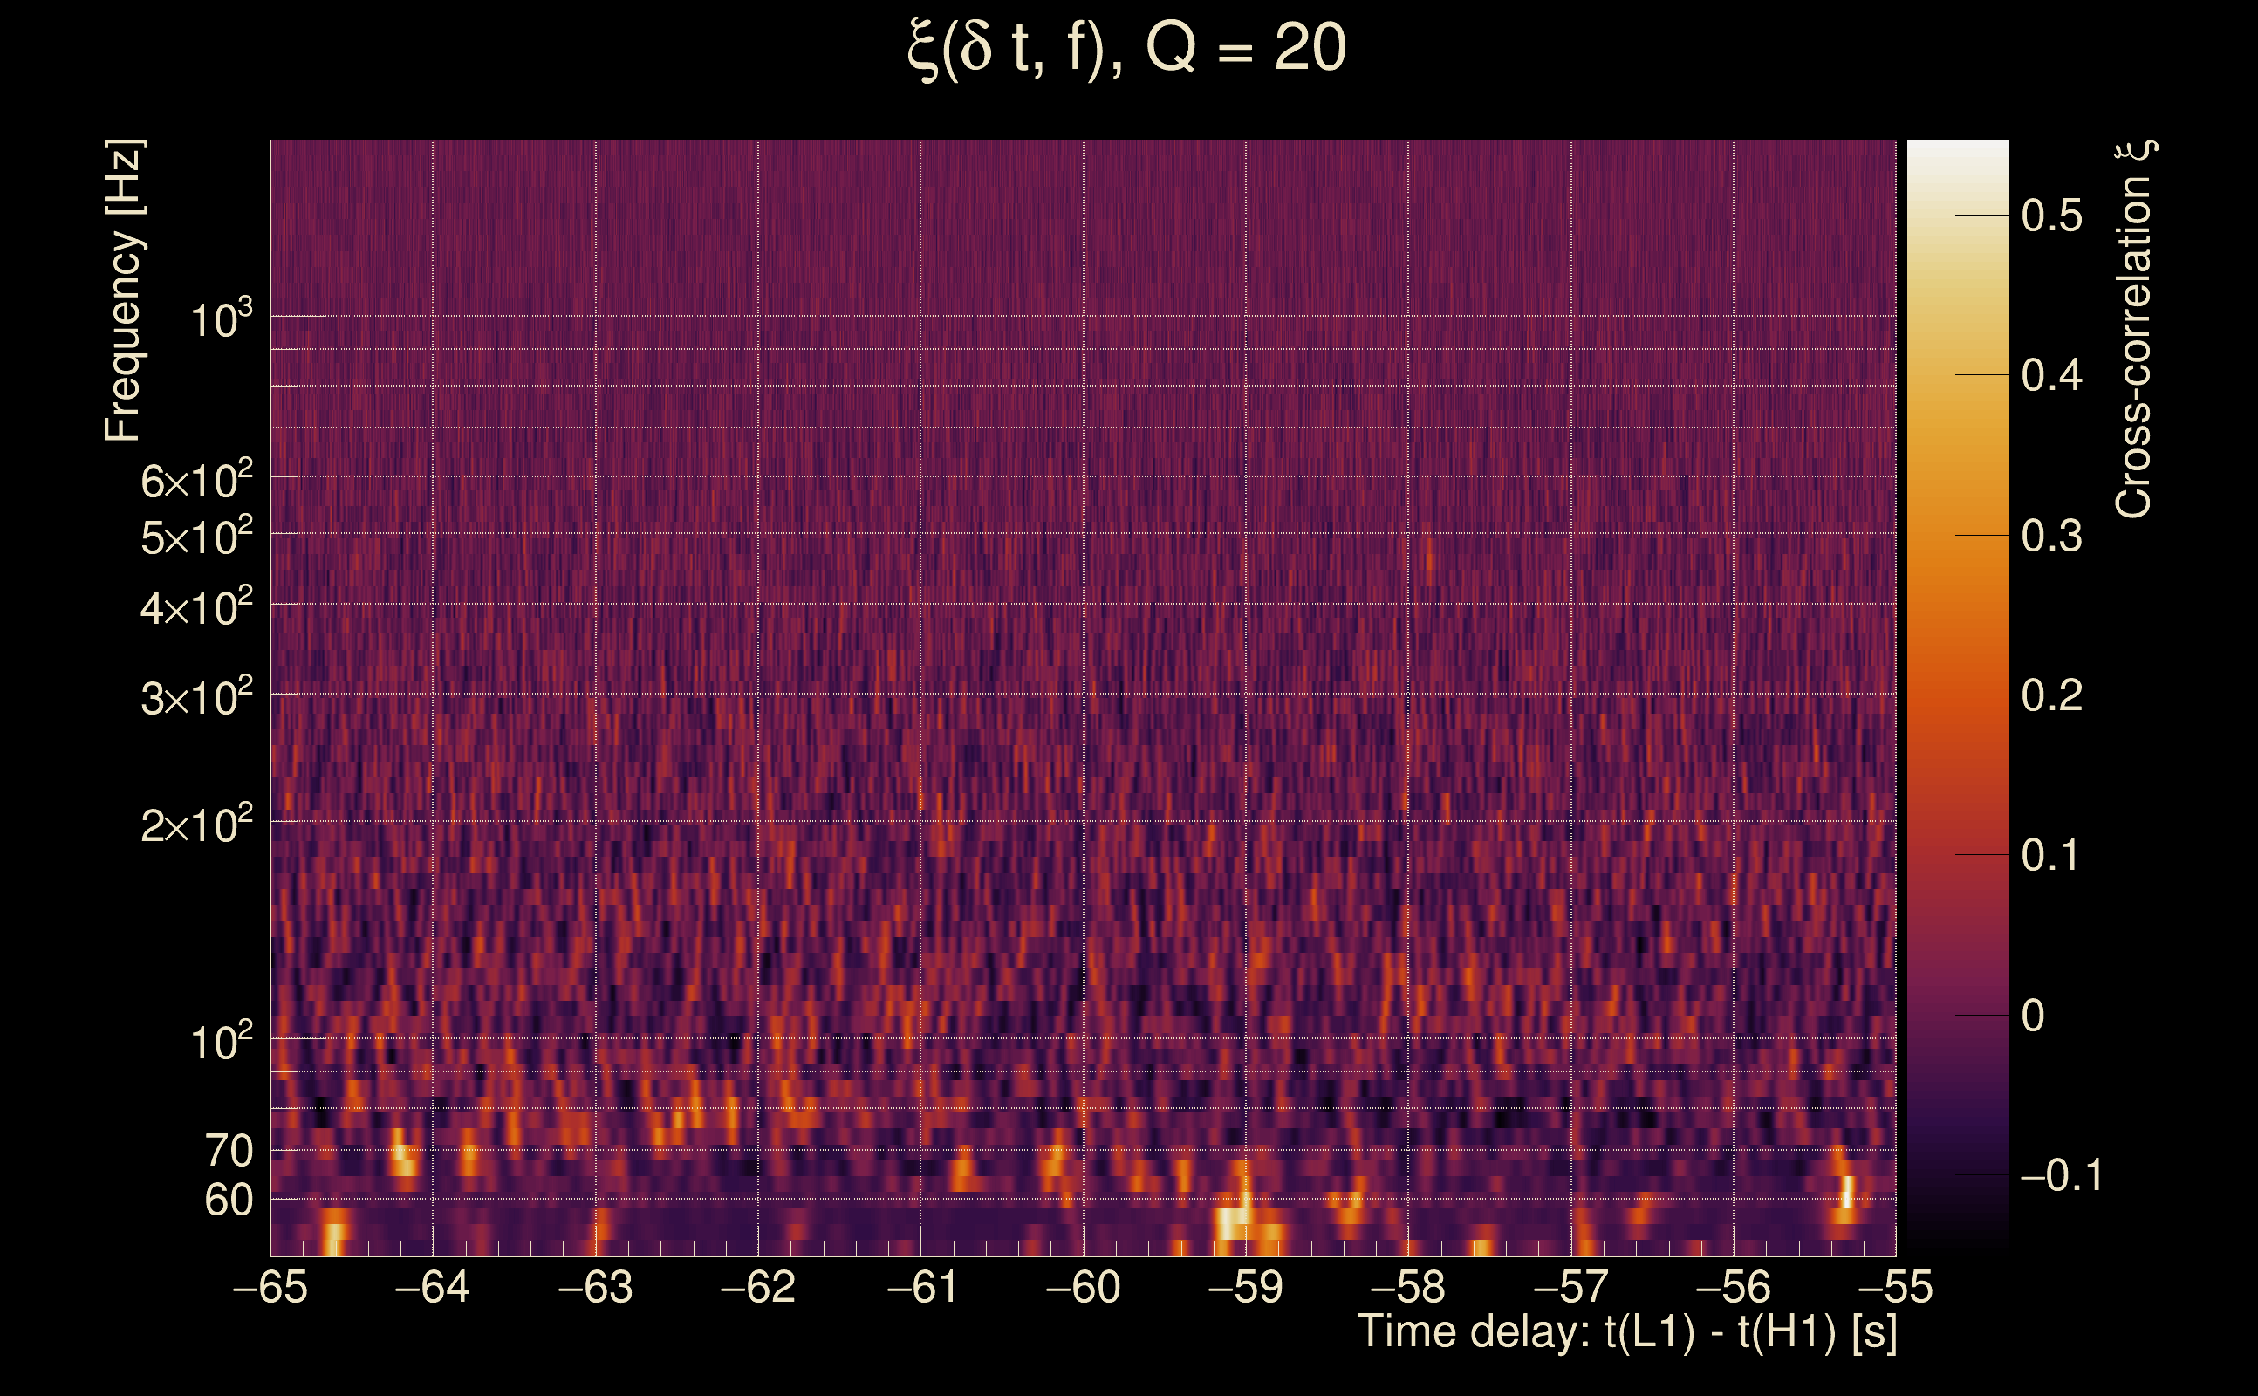Image resolution: width=2258 pixels, height=1396 pixels.
Task: Click the –60 x-axis tick label
Action: [1083, 1287]
